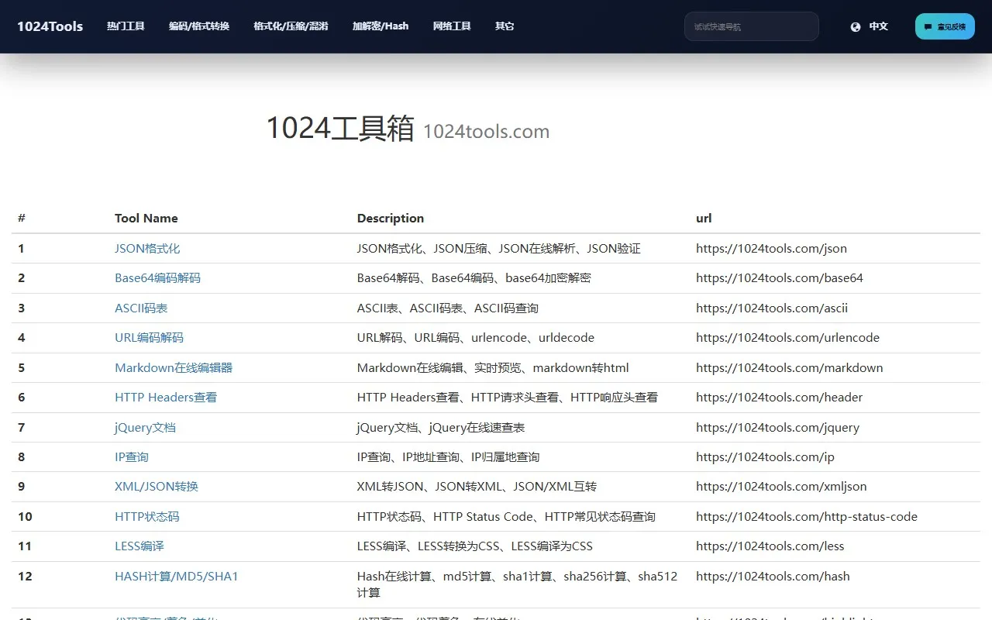Open the 编码/格式转换 menu

coord(199,26)
